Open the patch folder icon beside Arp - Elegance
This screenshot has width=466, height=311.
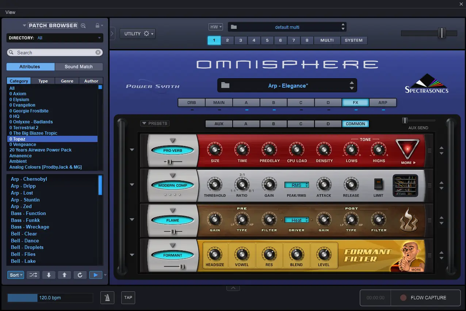pos(225,85)
